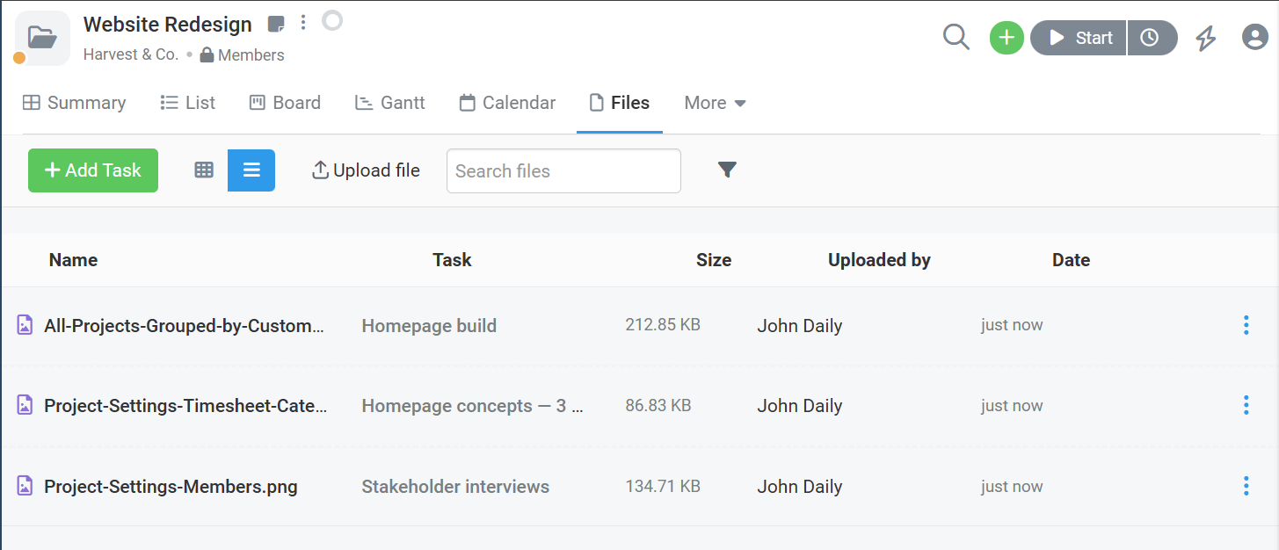Click the Upload file button

coord(366,170)
